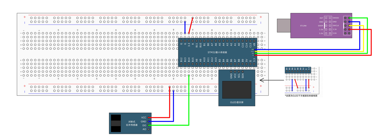Click the black slot of infrared sensor
The width and height of the screenshot is (391, 137).
pyautogui.click(x=116, y=123)
